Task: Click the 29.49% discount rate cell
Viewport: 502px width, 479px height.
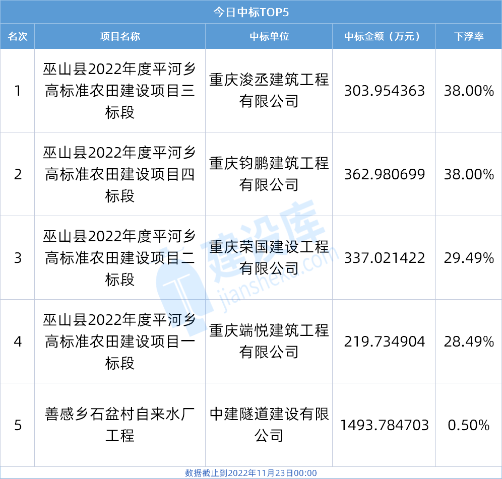Action: pos(468,258)
